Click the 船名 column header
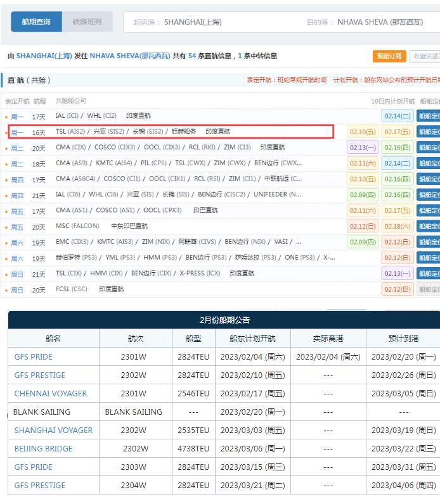Screen dimensions: 440x497 point(53,339)
